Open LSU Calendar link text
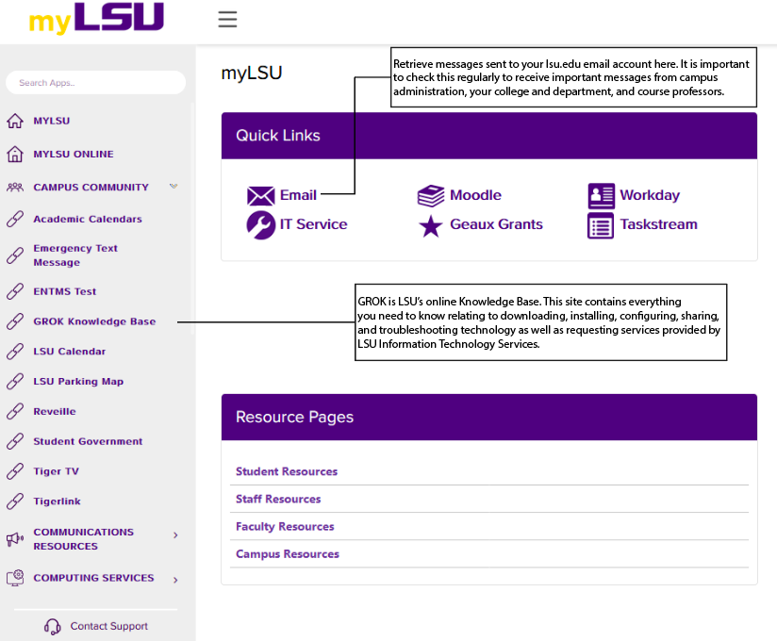Image resolution: width=777 pixels, height=641 pixels. [70, 352]
